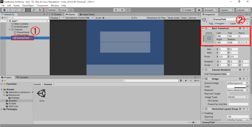Screen dimensions: 252x127
Task: Toggle Rect Transform raw edit mode R
Action: (246, 42)
